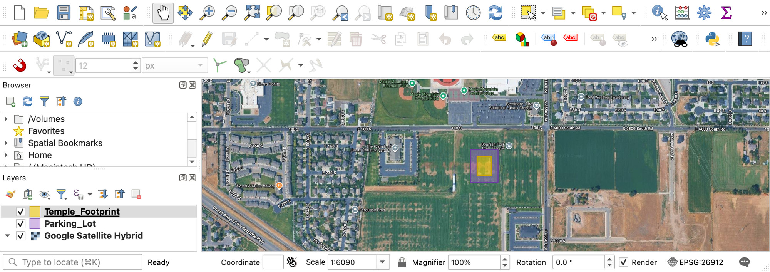Open the Python Console
Viewport: 770px width, 272px height.
click(x=713, y=39)
